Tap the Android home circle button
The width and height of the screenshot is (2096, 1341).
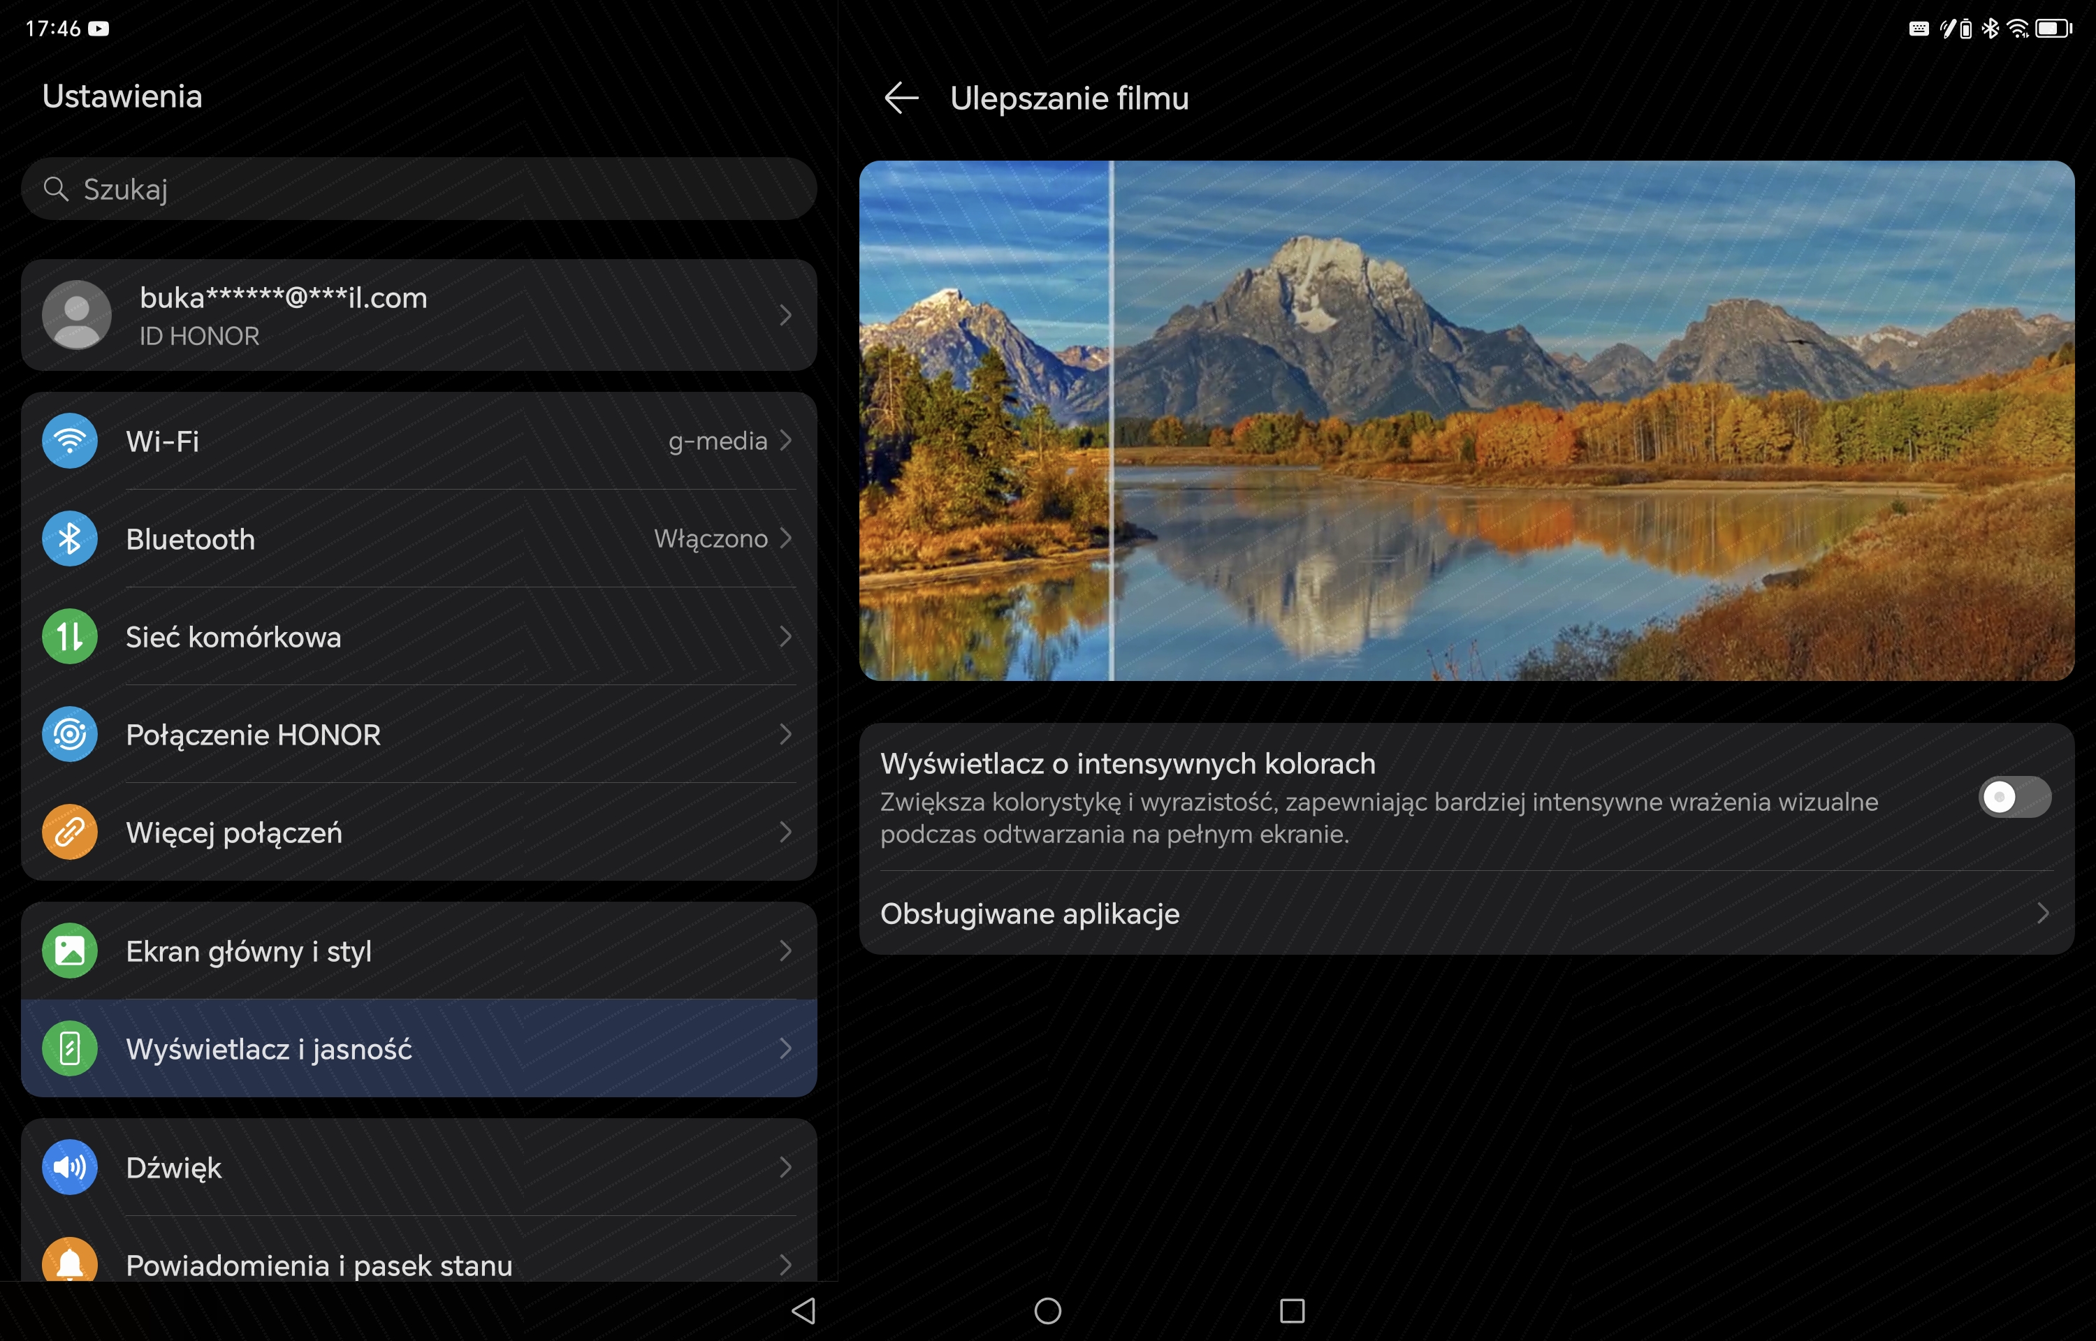point(1047,1310)
